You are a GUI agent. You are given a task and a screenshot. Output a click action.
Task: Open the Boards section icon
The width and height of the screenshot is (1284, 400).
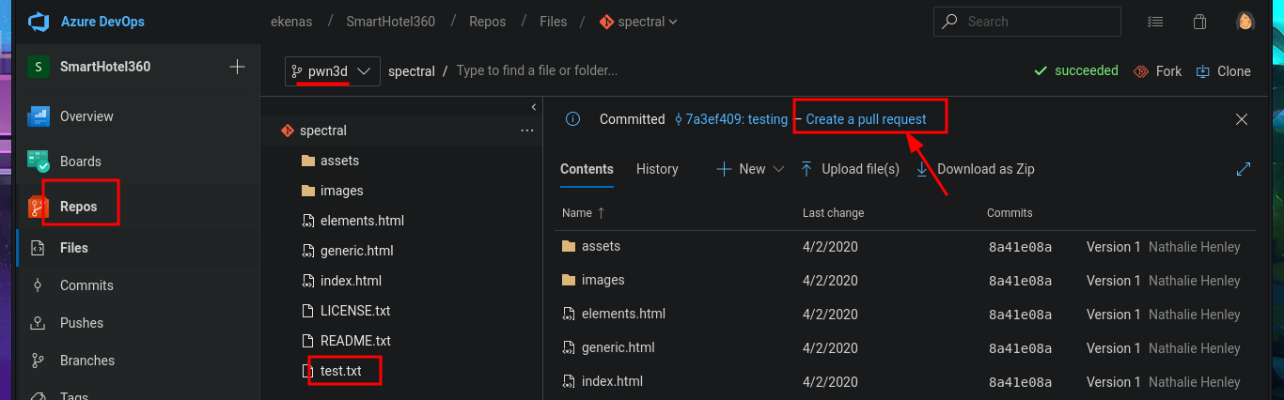[39, 162]
